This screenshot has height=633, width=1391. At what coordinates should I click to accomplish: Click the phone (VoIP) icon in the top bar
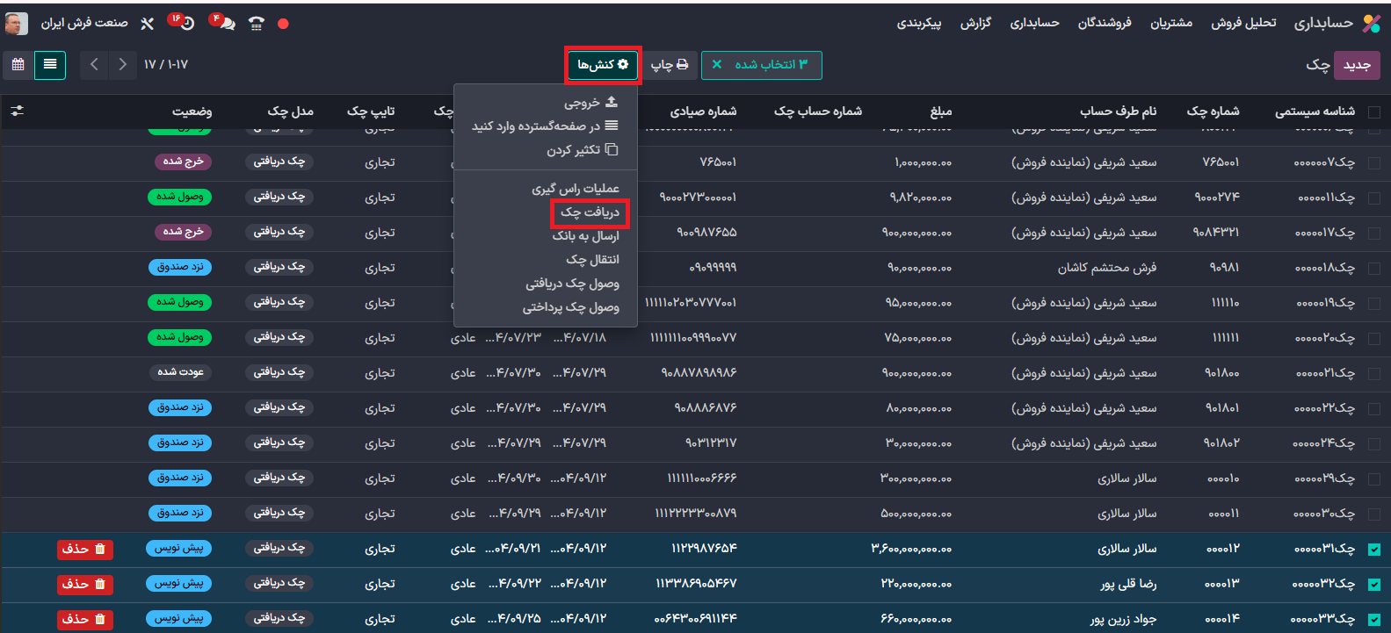(257, 24)
